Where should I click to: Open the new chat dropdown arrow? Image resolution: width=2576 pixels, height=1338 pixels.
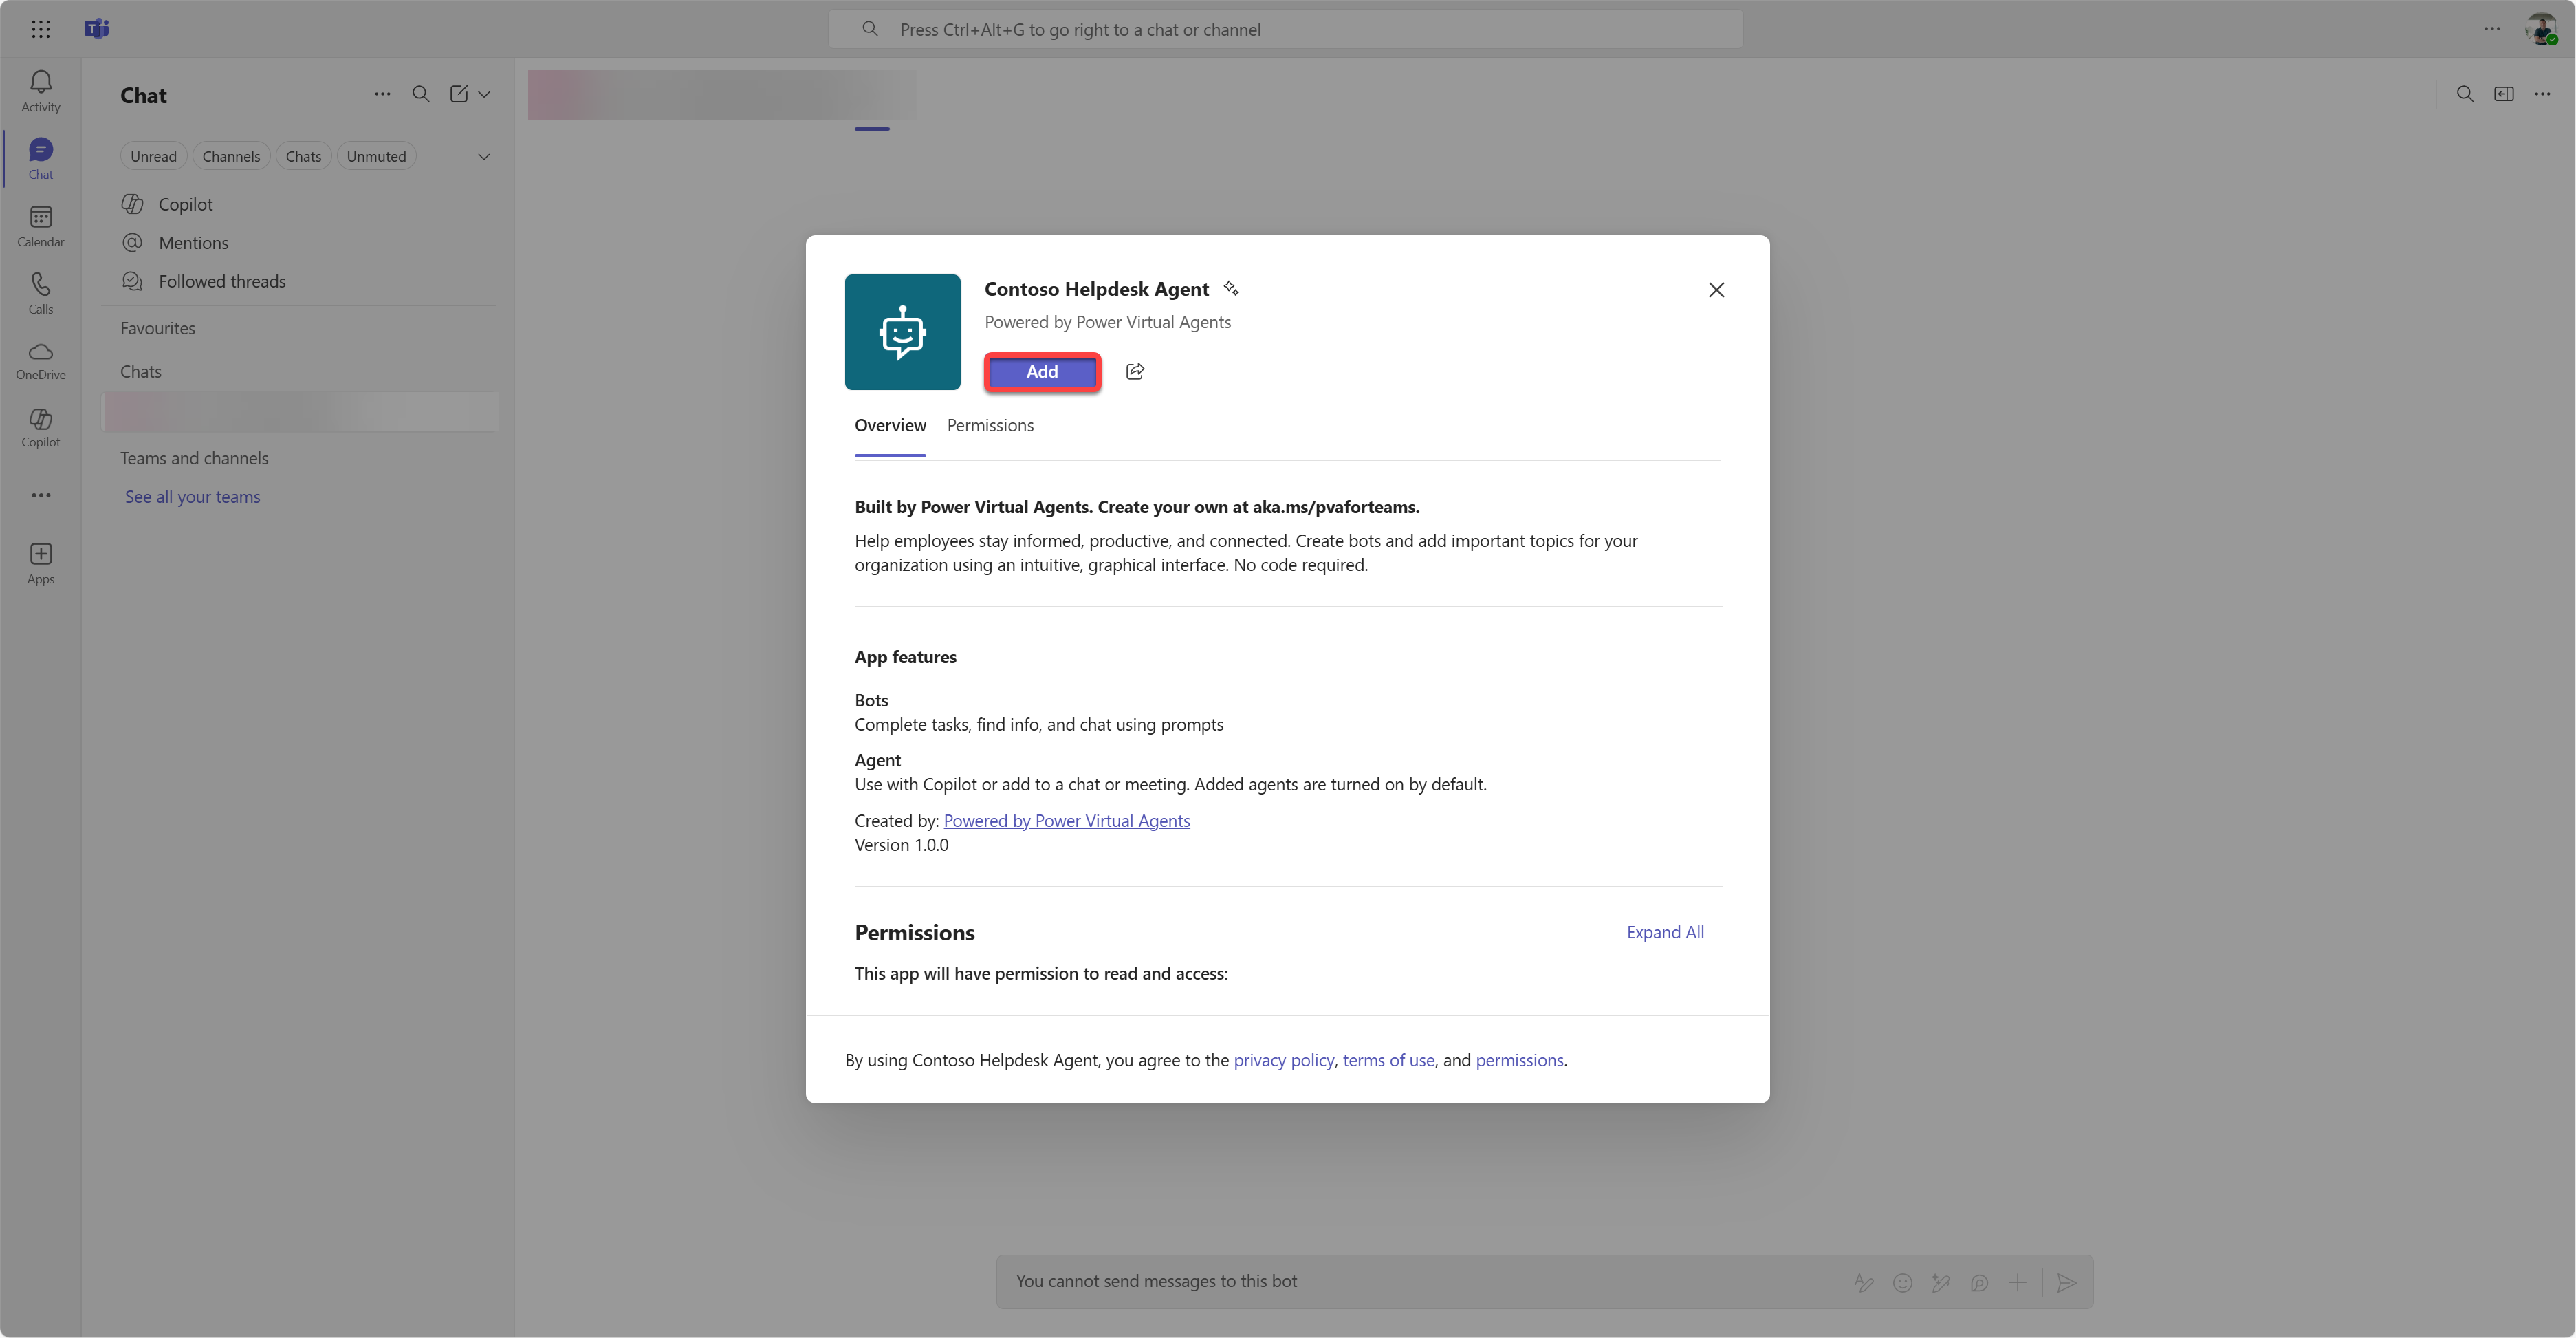(x=485, y=94)
